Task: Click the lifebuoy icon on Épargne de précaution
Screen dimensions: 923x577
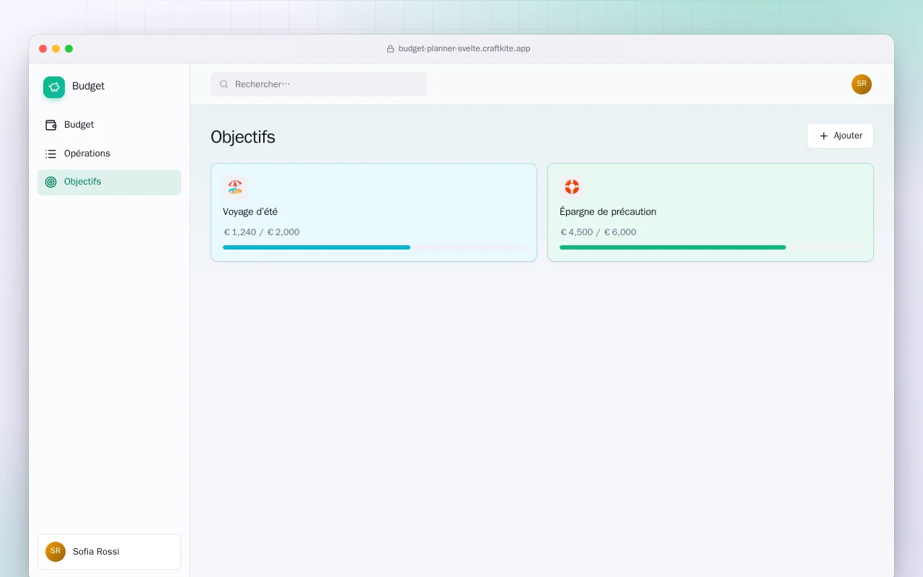Action: [x=572, y=188]
